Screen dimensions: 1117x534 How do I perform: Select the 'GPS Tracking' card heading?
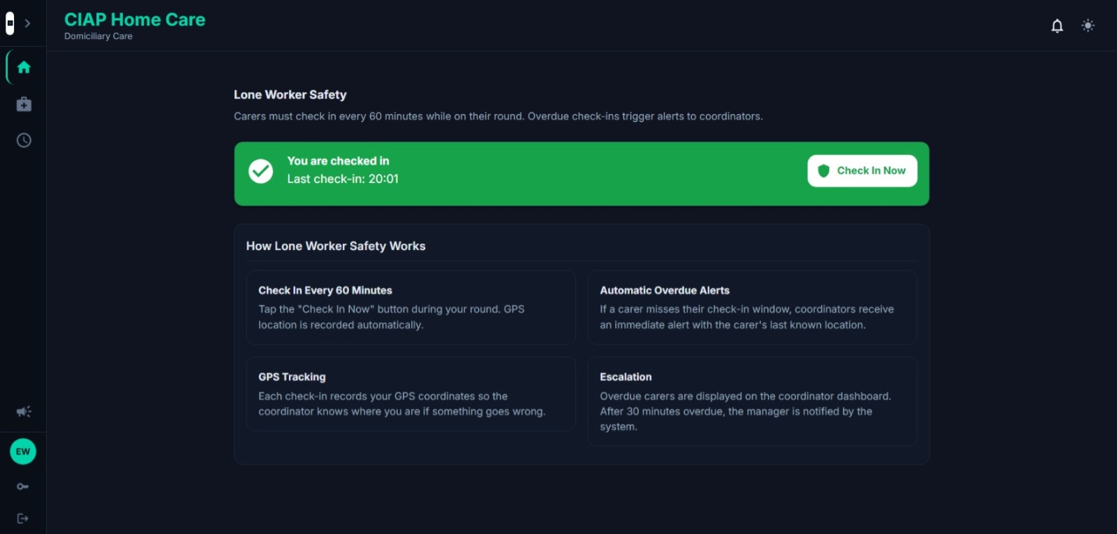click(292, 377)
